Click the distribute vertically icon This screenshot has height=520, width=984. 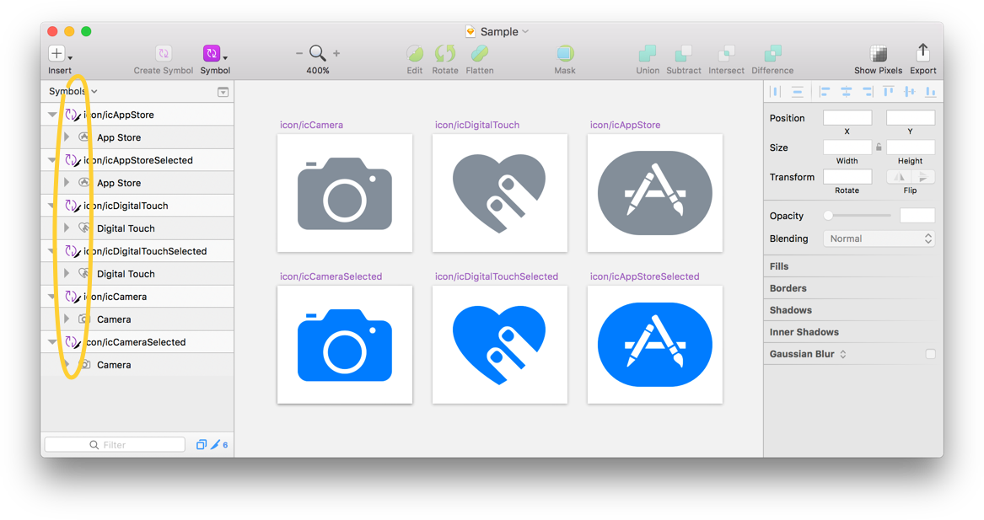click(797, 92)
